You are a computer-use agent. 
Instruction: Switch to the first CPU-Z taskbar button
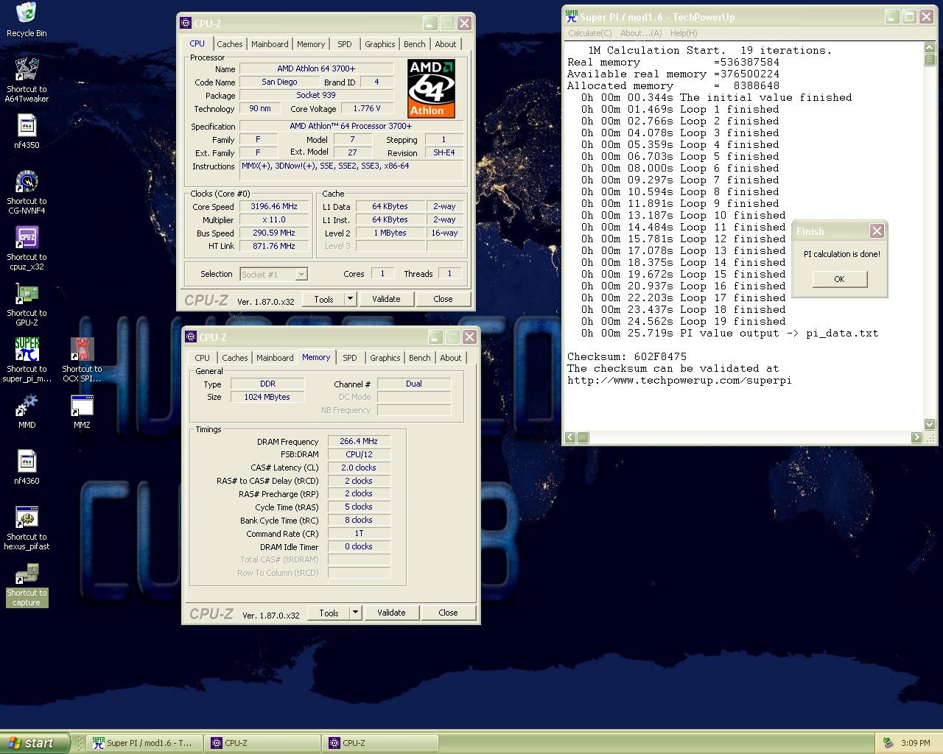pyautogui.click(x=262, y=743)
